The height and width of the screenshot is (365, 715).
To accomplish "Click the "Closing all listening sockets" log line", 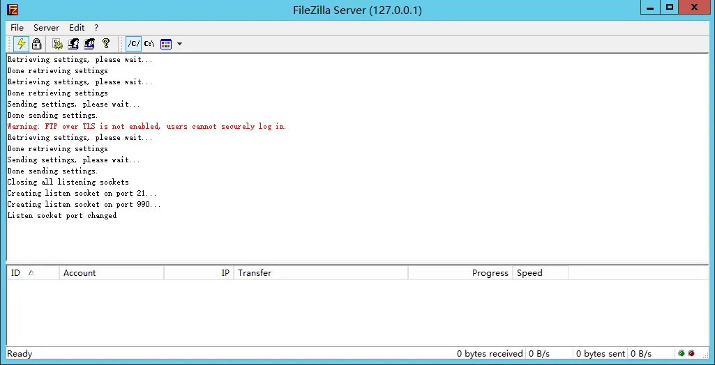I will pyautogui.click(x=68, y=182).
